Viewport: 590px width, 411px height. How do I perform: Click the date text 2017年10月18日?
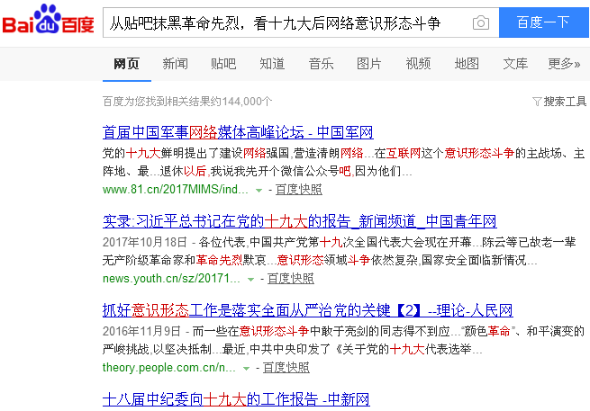[x=145, y=242]
